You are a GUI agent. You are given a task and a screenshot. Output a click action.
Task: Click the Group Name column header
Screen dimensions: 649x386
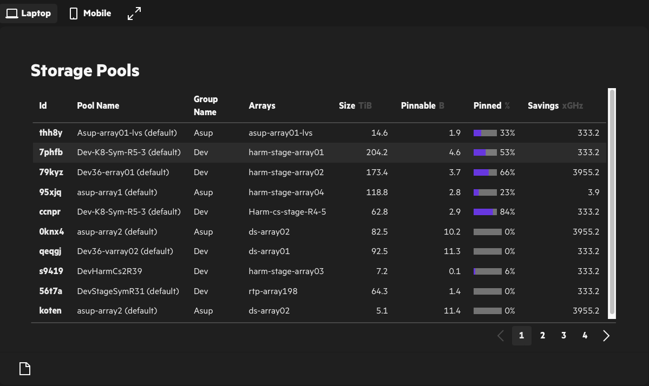206,106
